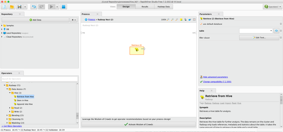Close the Operators panel tab
This screenshot has height=132, width=283.
tap(19, 73)
